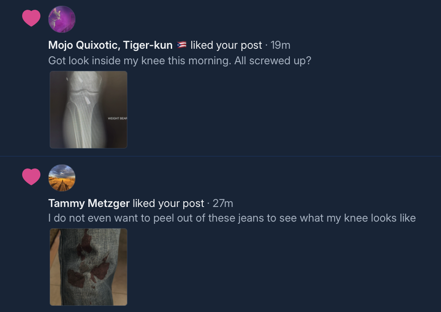Click the "WEIGHT BEAR" label on the X-ray
This screenshot has width=441, height=312.
[x=117, y=119]
